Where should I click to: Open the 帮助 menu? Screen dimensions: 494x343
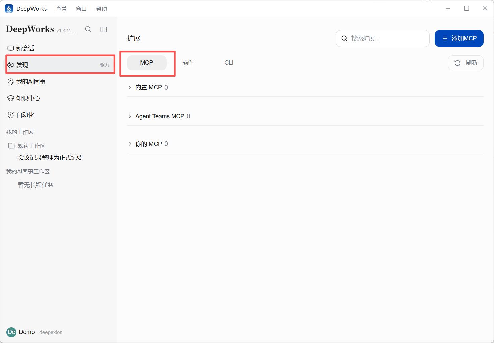tap(102, 9)
